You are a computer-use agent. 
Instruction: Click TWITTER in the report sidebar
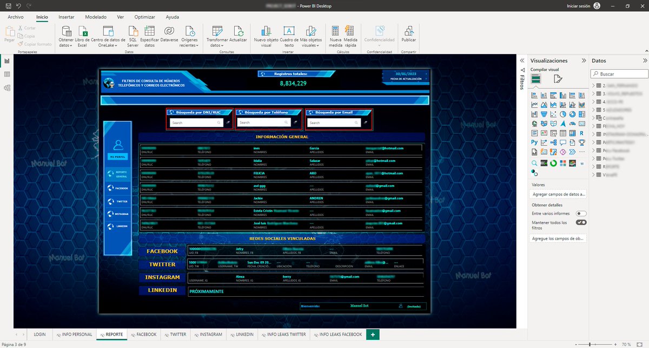[117, 201]
